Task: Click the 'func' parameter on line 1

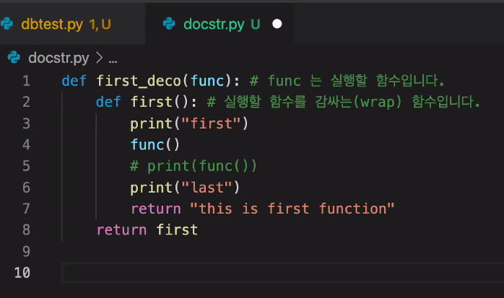Action: (x=207, y=81)
